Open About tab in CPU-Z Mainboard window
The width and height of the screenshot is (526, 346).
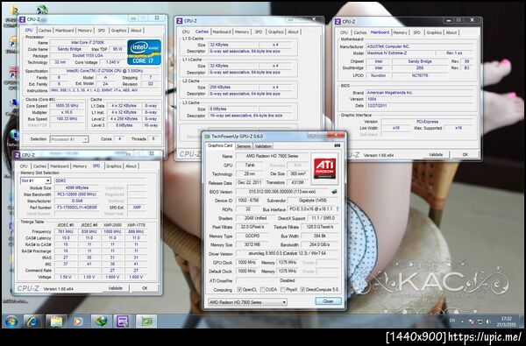tap(451, 32)
